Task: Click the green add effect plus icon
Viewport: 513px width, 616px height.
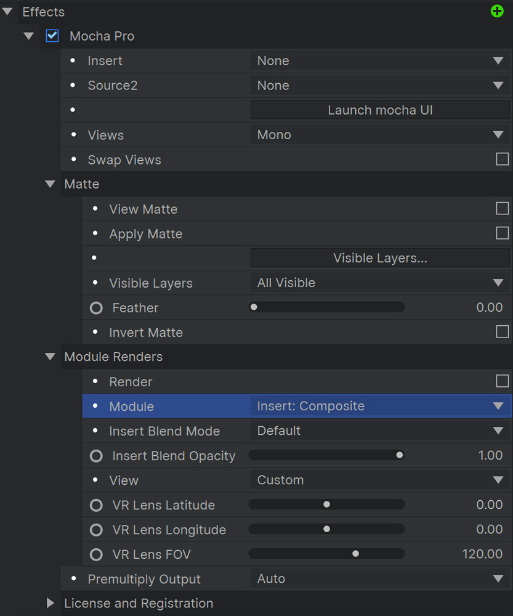Action: 497,11
